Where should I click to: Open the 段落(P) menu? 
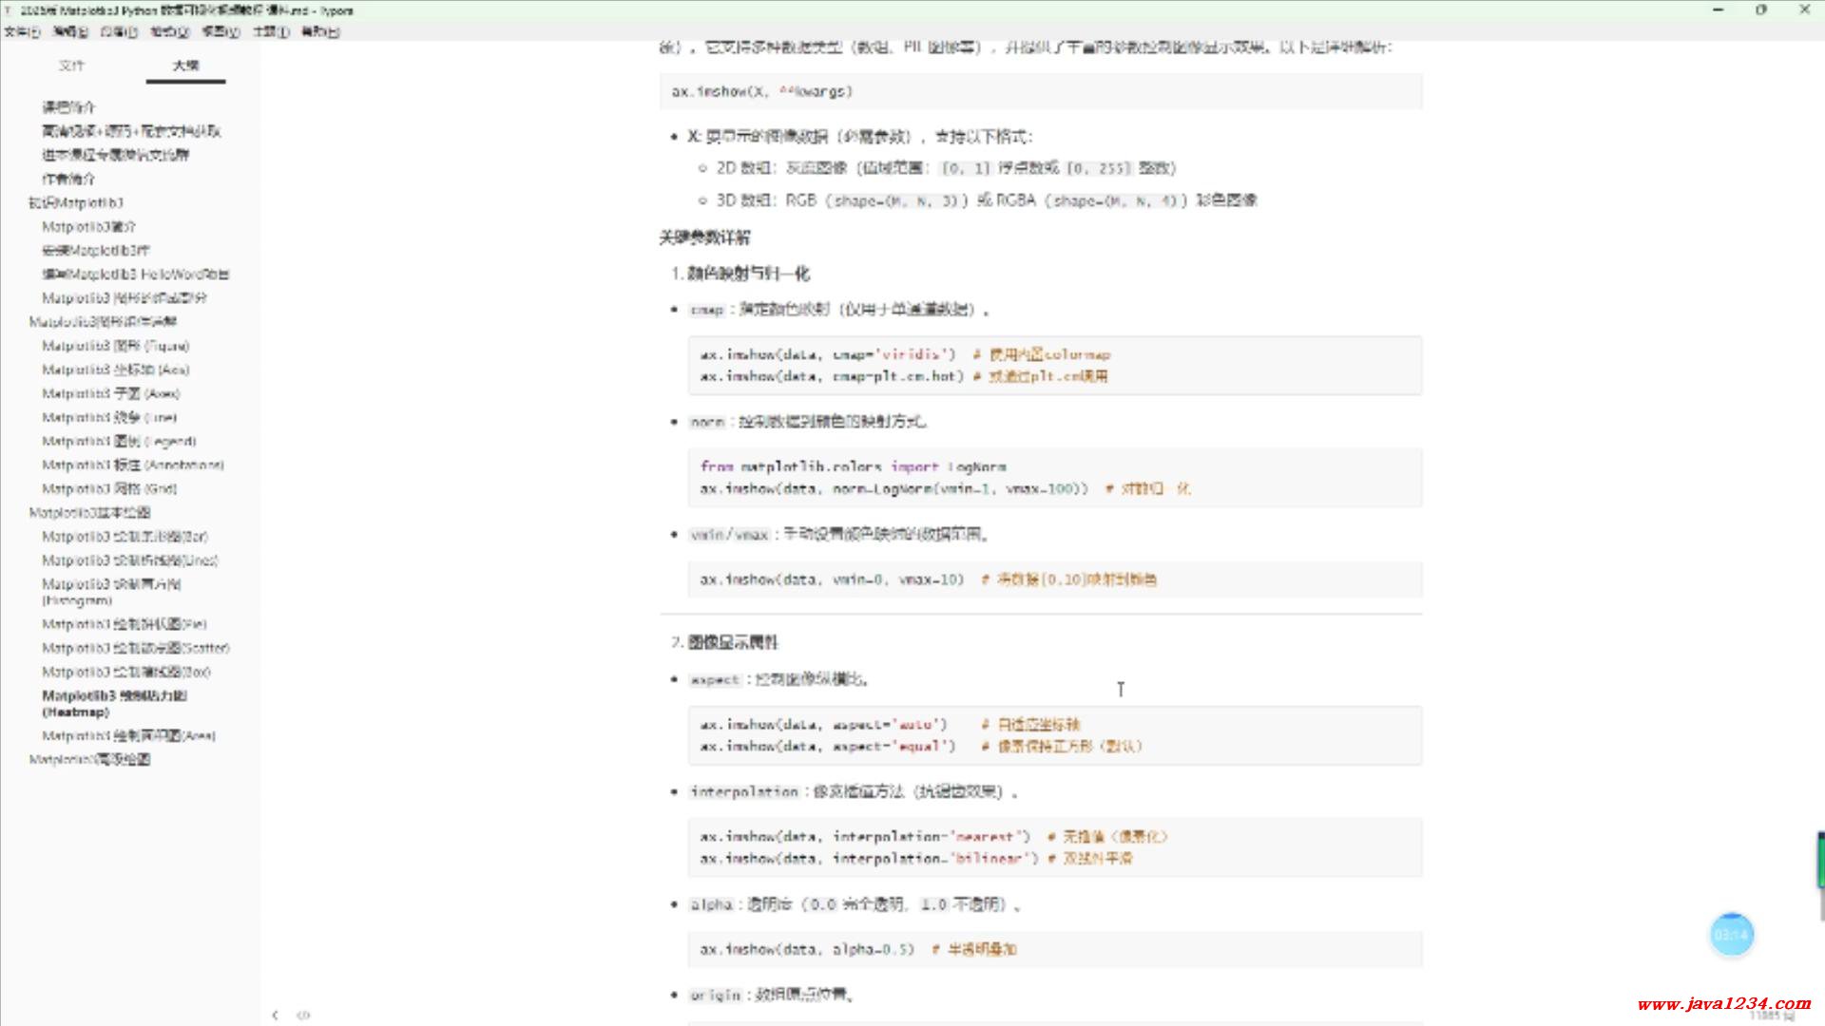point(119,31)
